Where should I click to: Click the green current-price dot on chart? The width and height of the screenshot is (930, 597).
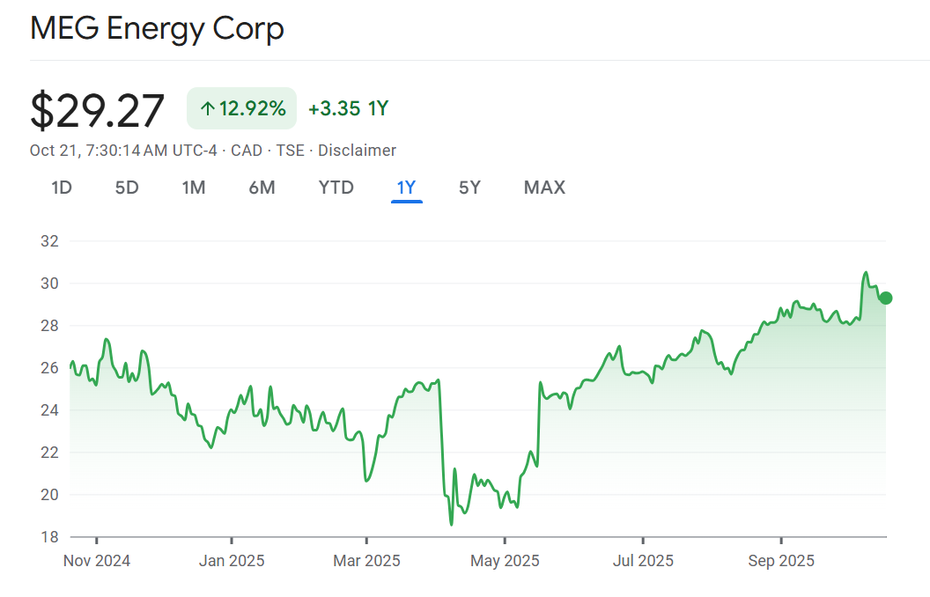point(886,298)
